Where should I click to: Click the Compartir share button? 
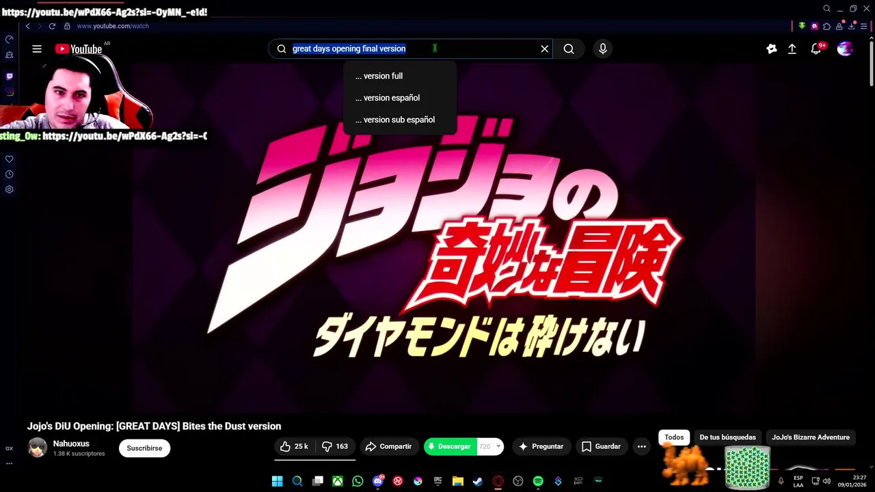tap(388, 446)
